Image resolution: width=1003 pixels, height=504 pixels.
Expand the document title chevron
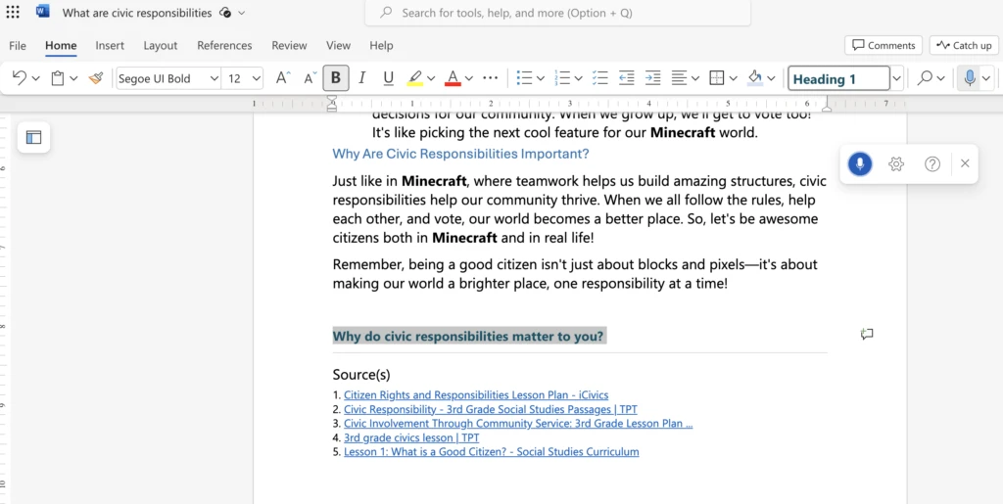pyautogui.click(x=241, y=13)
